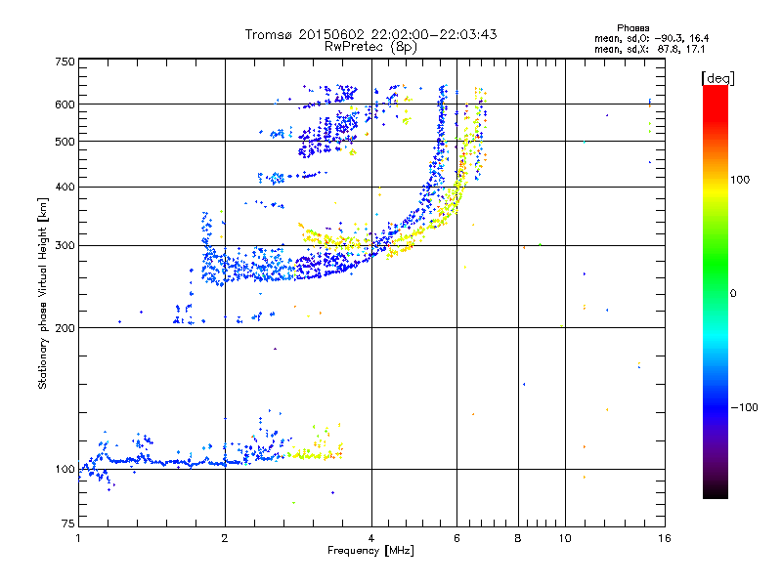Click the 'Phases' header in the top-right corner
782x586 pixels.
pyautogui.click(x=632, y=28)
